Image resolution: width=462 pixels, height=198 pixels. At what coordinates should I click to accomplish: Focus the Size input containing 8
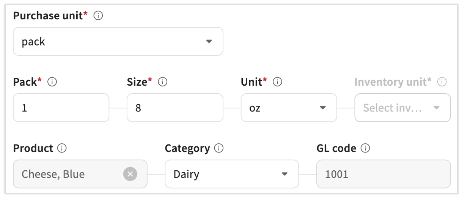pos(175,108)
